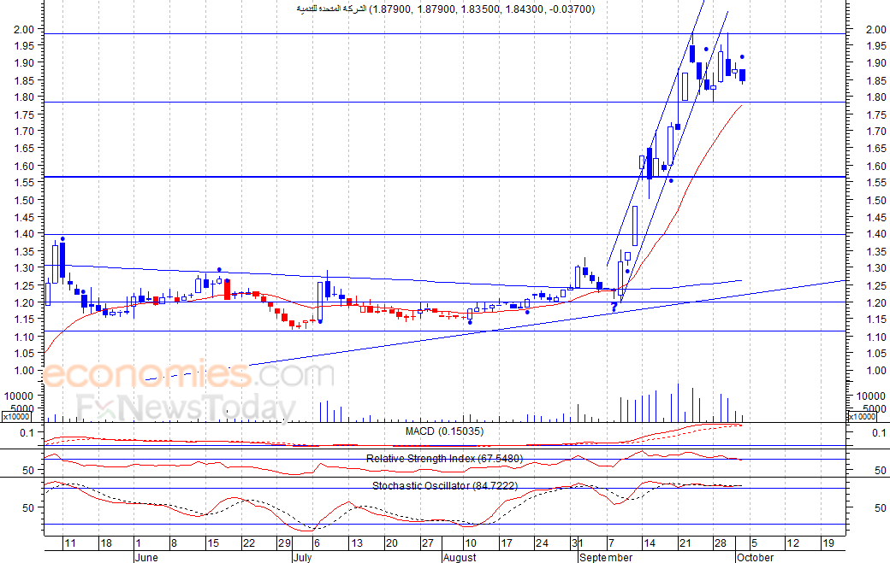Image resolution: width=890 pixels, height=563 pixels.
Task: Click date label 15 on time axis
Action: click(x=213, y=543)
